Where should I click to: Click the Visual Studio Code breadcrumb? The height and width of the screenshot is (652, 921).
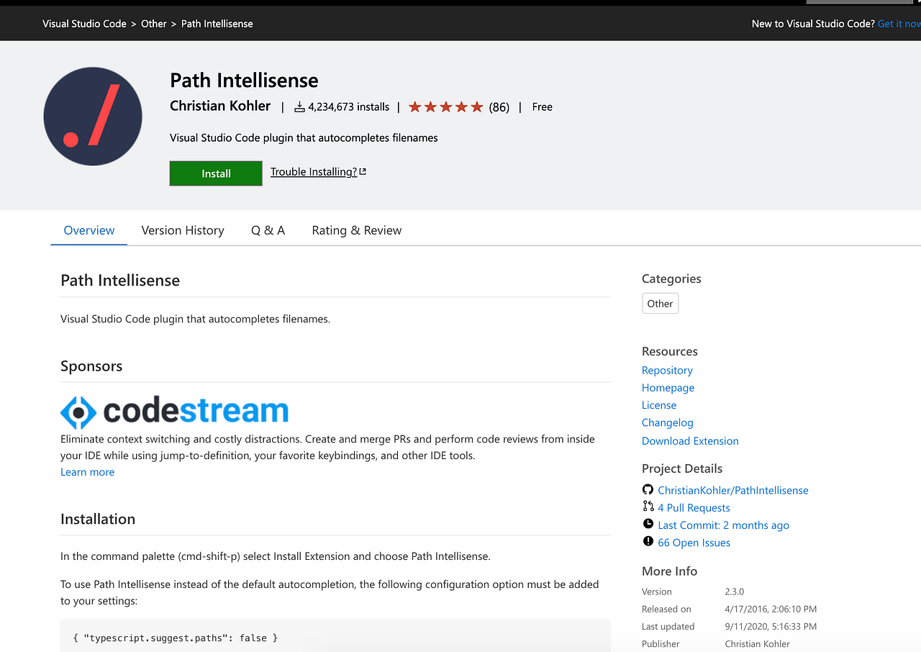click(x=84, y=24)
